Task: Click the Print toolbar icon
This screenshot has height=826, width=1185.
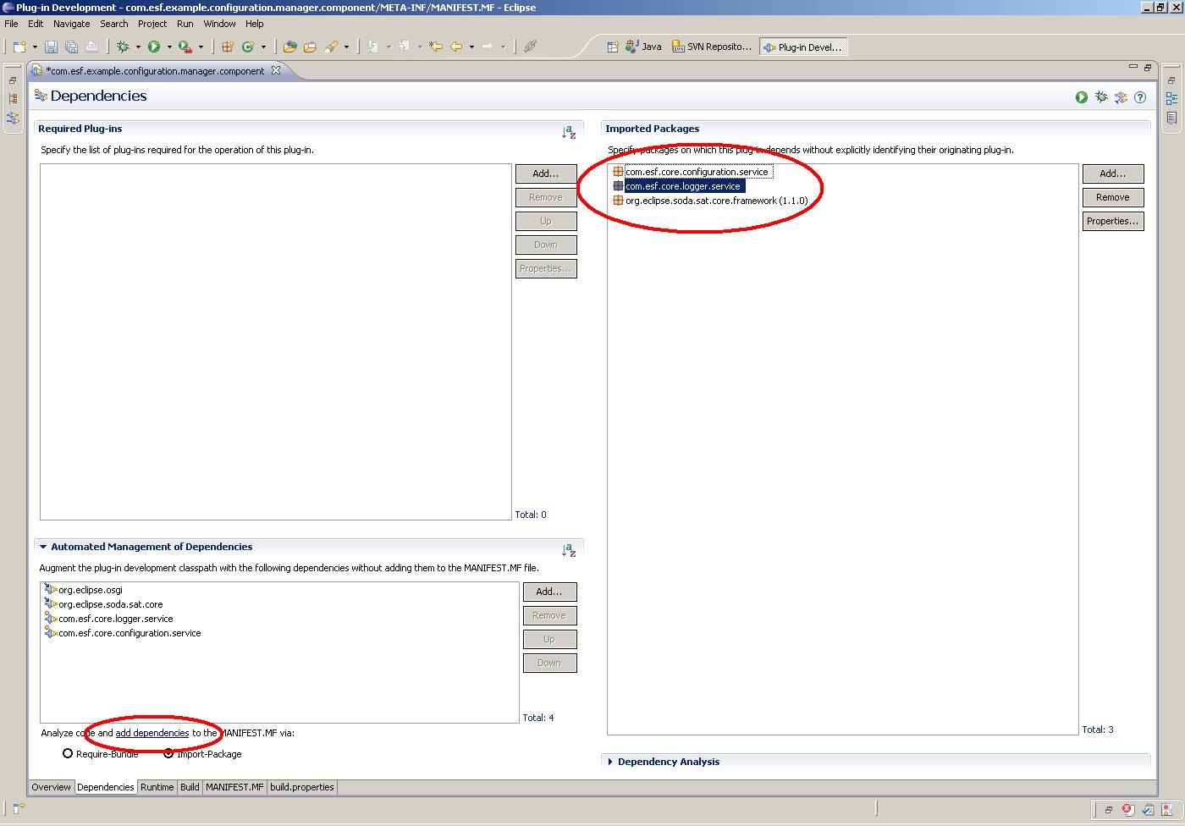Action: click(91, 47)
